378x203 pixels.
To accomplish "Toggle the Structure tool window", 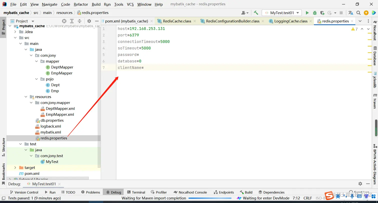I will click(3, 147).
